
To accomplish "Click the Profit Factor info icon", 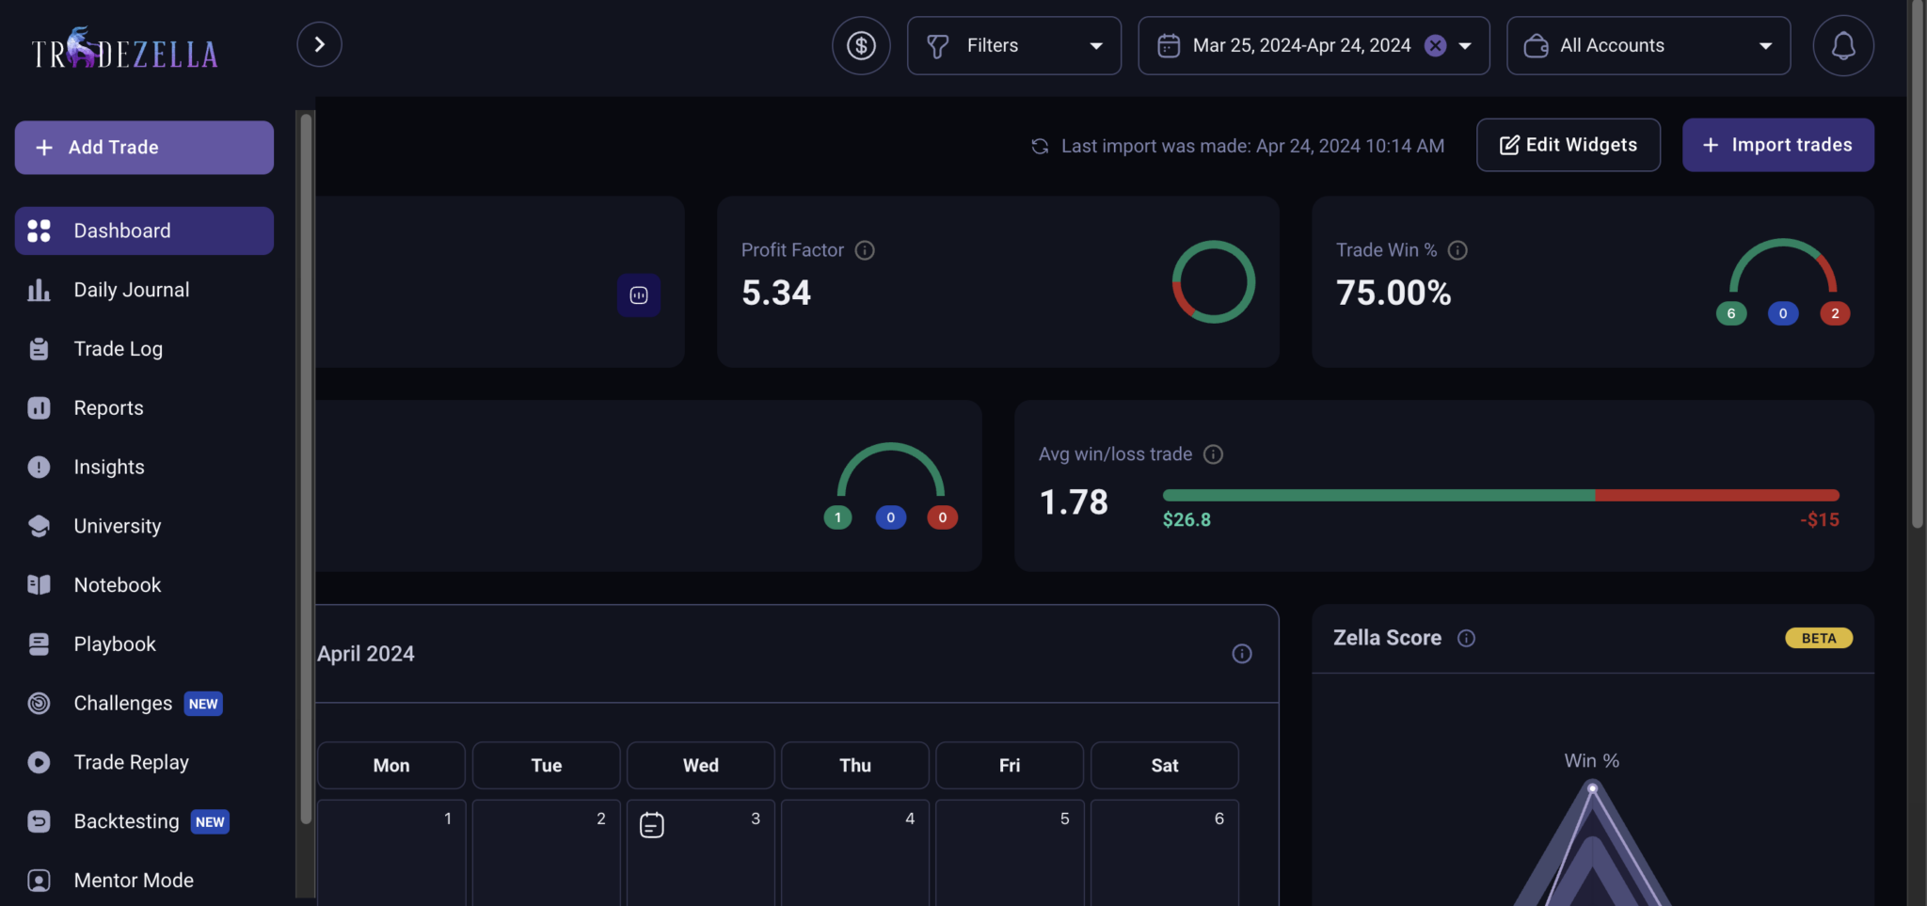I will [x=864, y=249].
